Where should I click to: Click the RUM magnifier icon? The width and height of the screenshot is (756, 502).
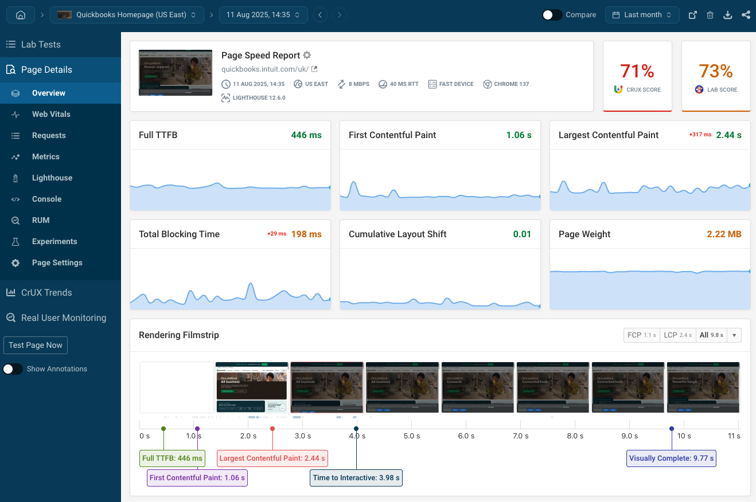tap(15, 221)
